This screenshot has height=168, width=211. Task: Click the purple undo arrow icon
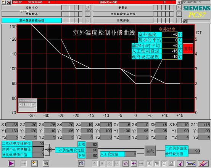126,163
